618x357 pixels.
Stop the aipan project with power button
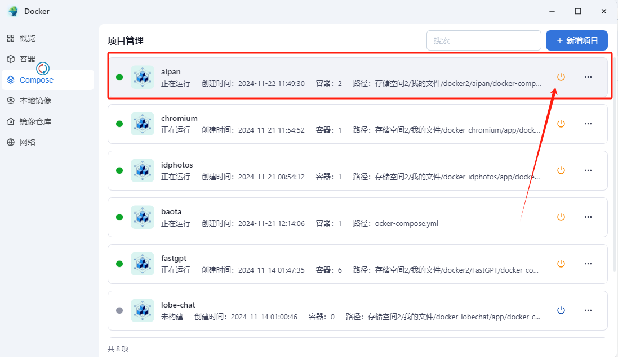561,77
